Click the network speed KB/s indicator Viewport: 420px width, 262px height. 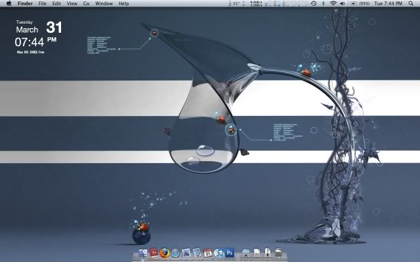pos(256,3)
